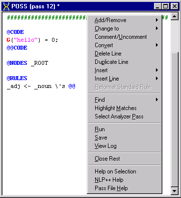Click the @CODE line in the editor
The height and width of the screenshot is (198, 181).
15,32
